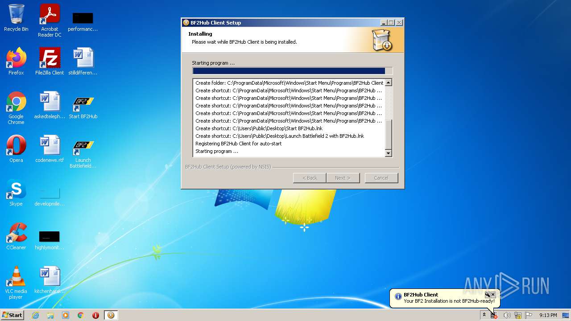571x321 pixels.
Task: Open the media player taskbar icon
Action: tap(66, 315)
